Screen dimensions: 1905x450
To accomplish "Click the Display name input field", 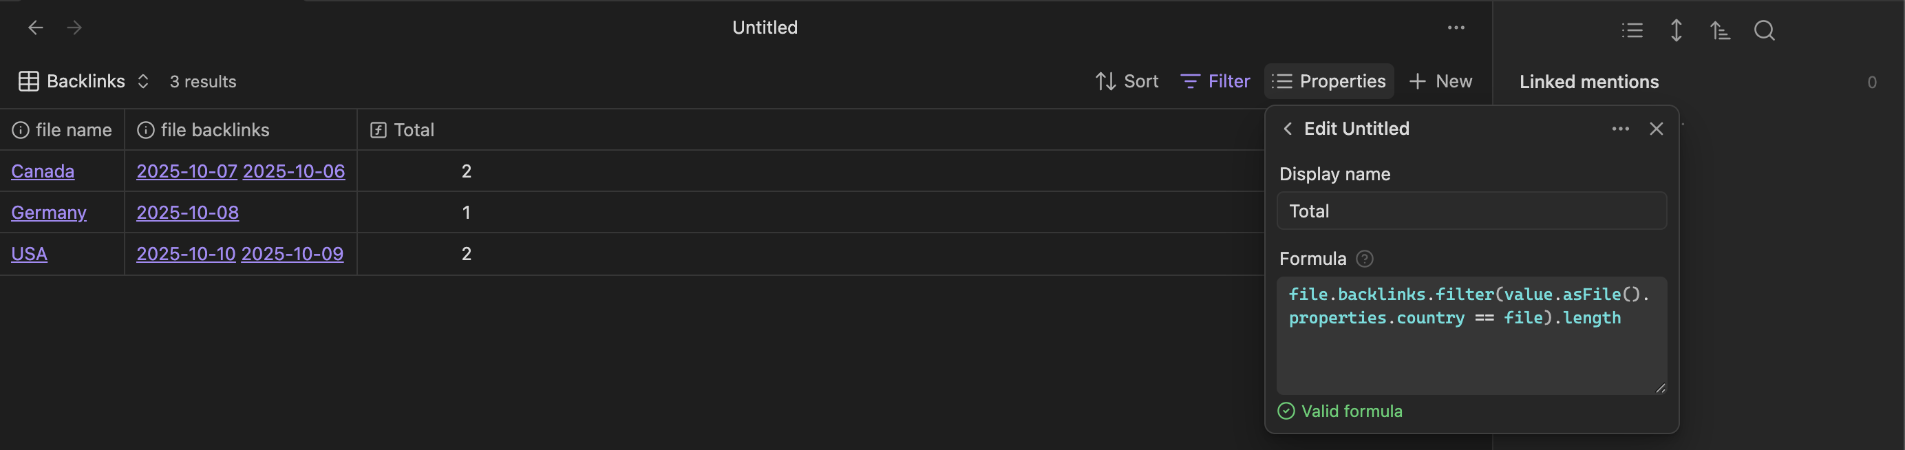I will [x=1471, y=211].
